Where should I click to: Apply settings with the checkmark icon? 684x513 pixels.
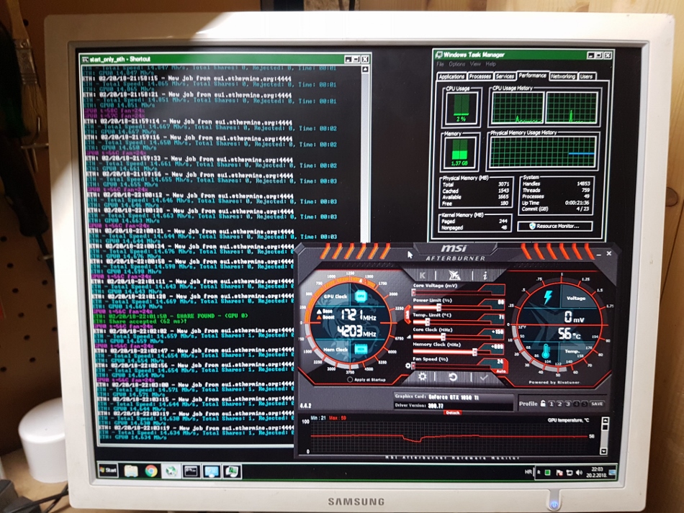(x=483, y=377)
